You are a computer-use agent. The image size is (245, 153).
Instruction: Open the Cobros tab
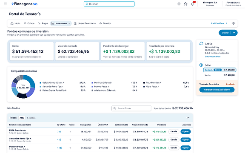29,23
